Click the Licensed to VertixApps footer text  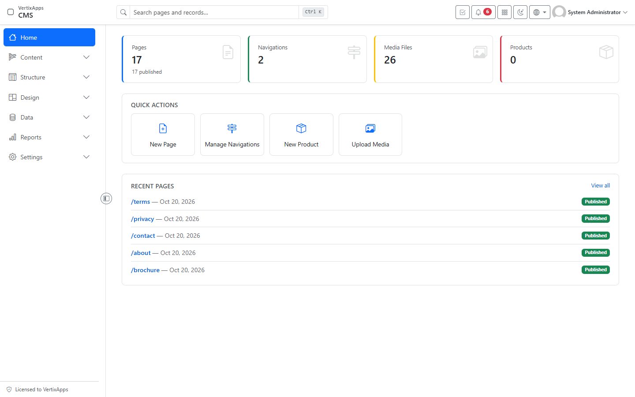(x=41, y=390)
